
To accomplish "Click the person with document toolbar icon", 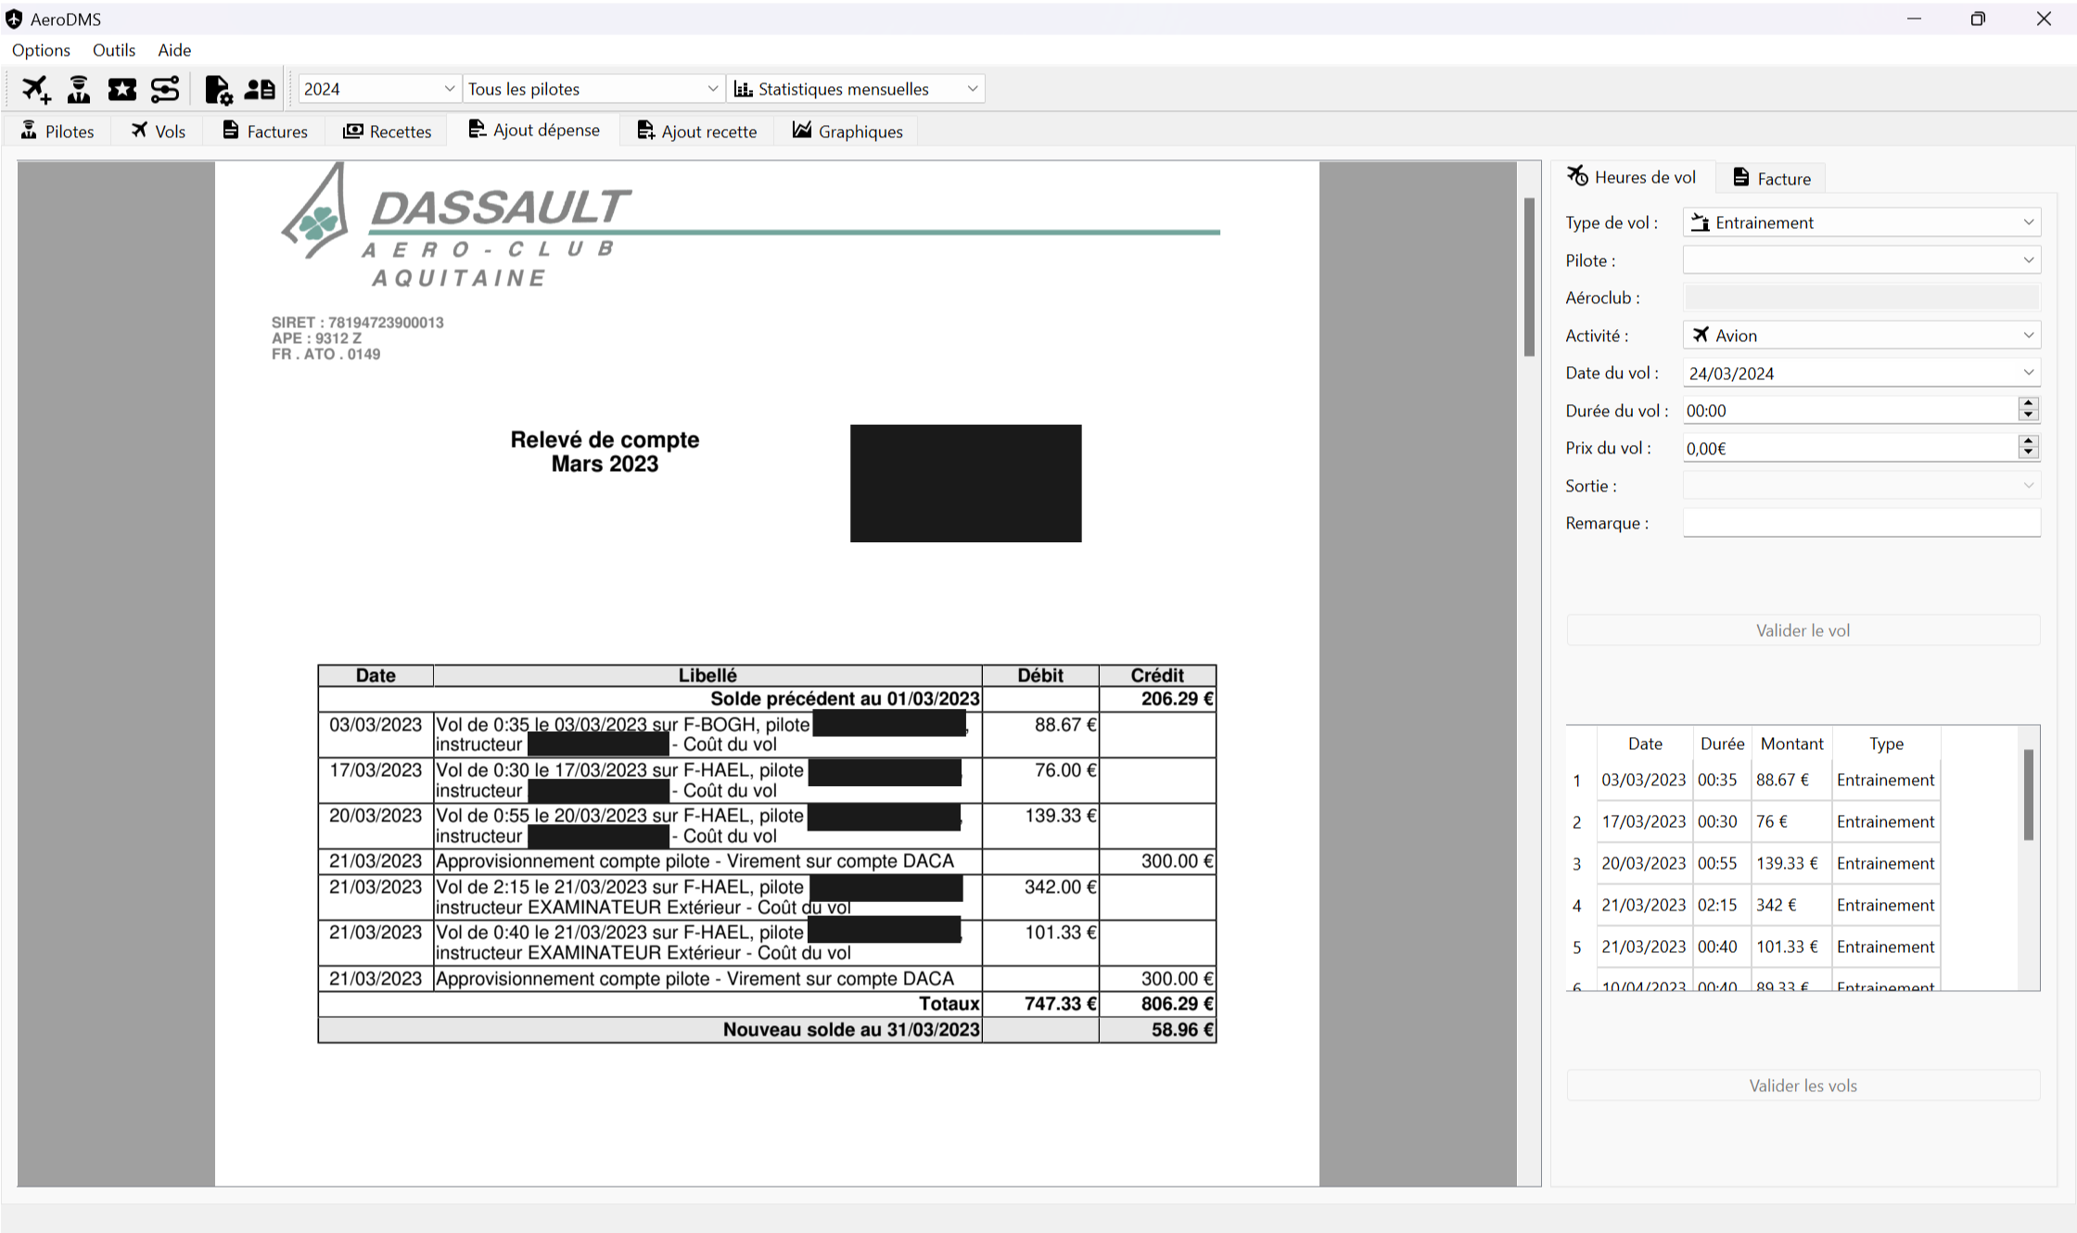I will coord(260,89).
